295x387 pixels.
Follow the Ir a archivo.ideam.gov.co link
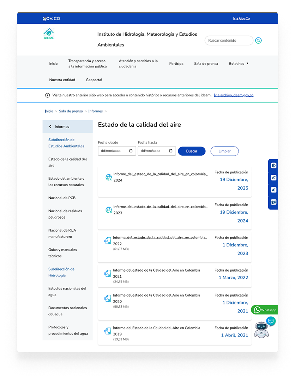(234, 95)
